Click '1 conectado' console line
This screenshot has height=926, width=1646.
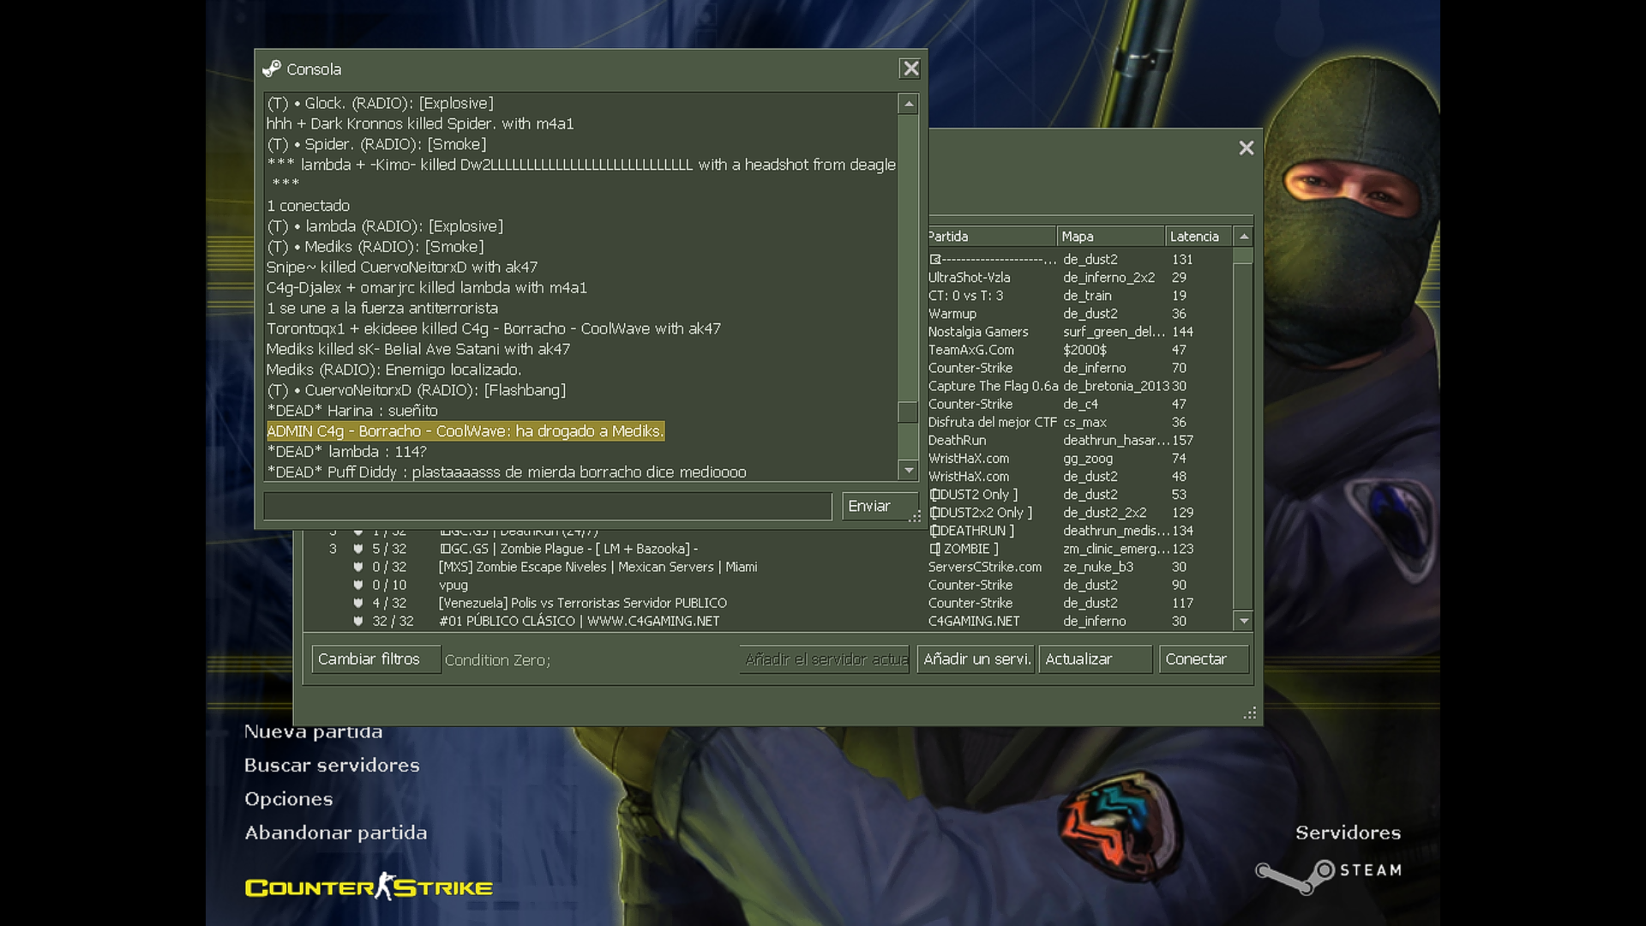coord(308,206)
